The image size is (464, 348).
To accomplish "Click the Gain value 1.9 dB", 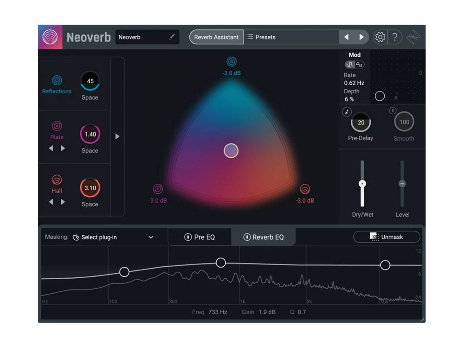I will click(x=267, y=312).
